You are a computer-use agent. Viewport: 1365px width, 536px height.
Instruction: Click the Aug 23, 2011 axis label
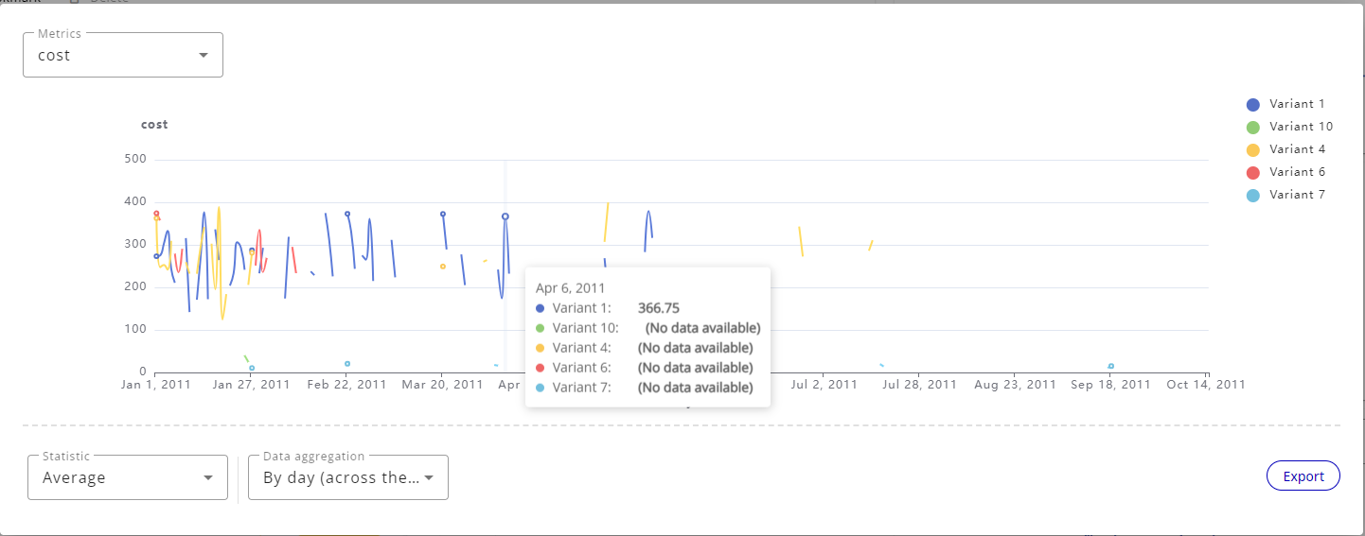point(1016,385)
